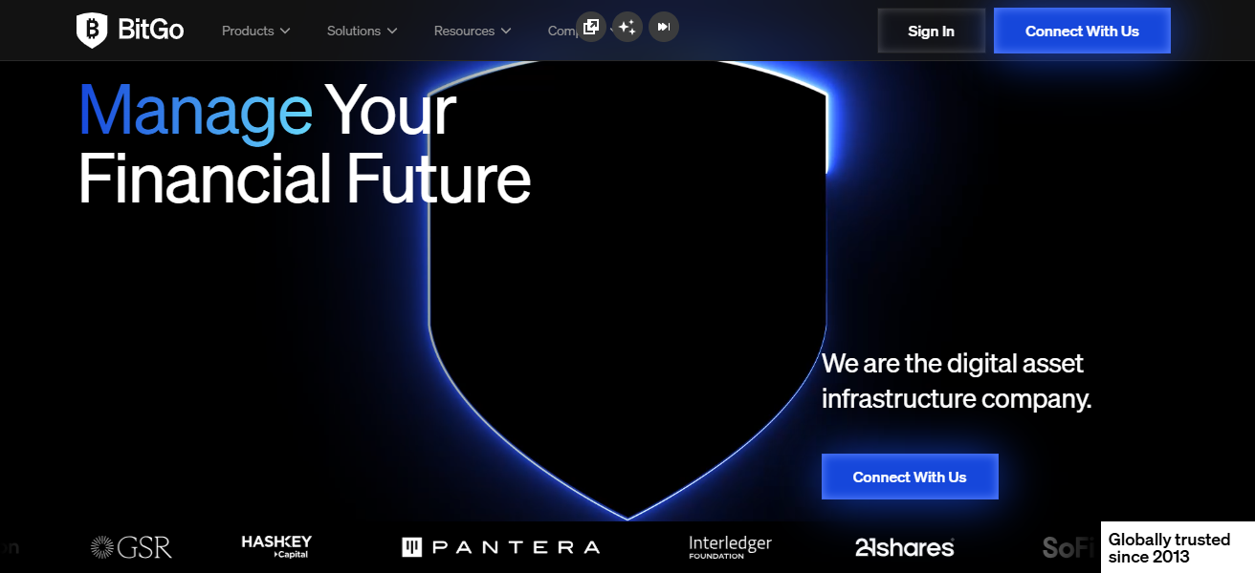Click the 21shares logo
Image resolution: width=1255 pixels, height=573 pixels.
point(904,547)
